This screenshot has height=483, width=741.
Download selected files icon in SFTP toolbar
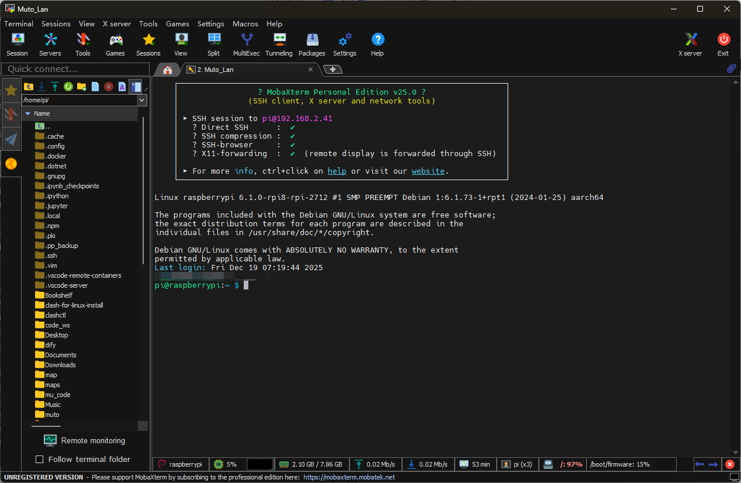(41, 87)
